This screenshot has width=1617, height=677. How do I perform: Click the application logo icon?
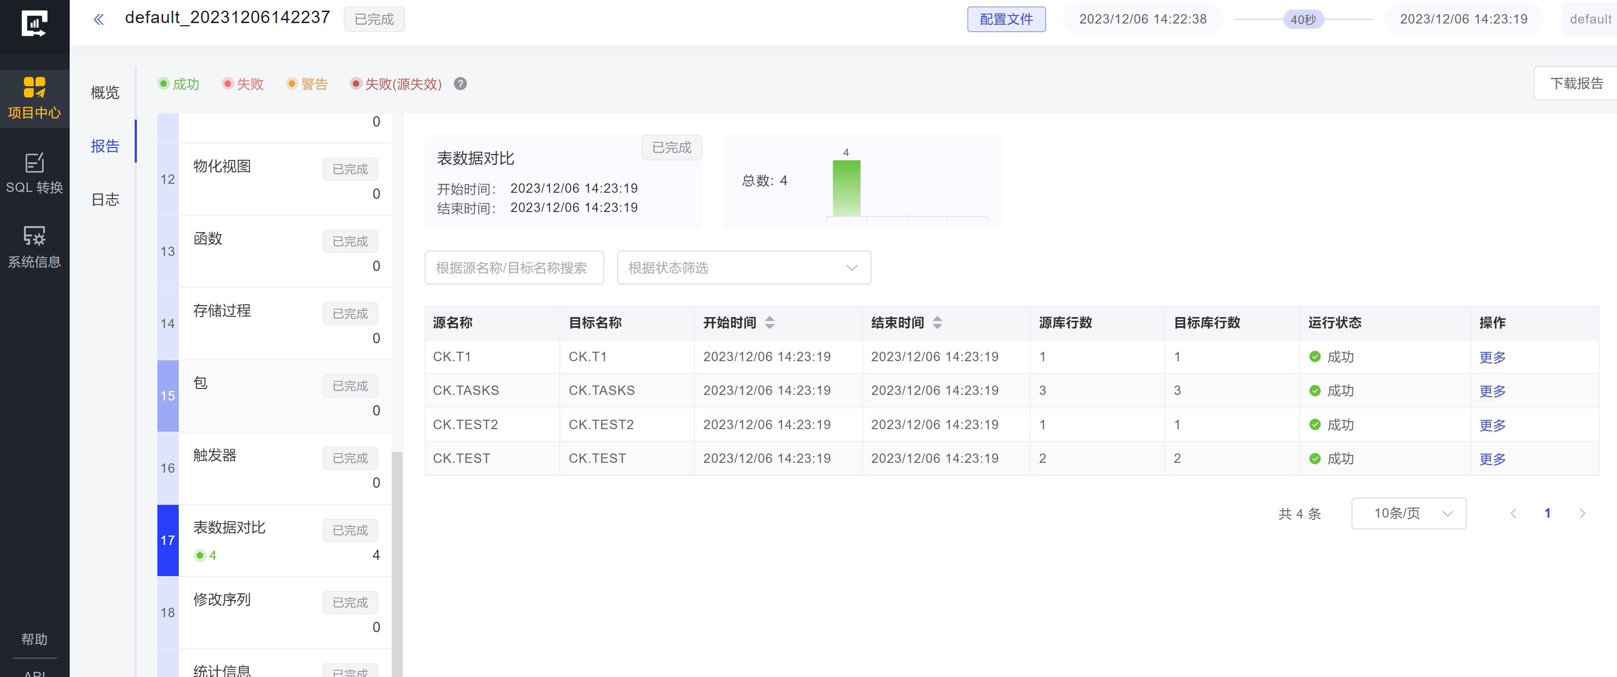(x=35, y=23)
